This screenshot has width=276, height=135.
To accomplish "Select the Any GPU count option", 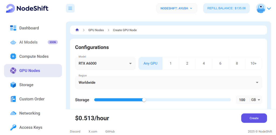I will point(150,63).
